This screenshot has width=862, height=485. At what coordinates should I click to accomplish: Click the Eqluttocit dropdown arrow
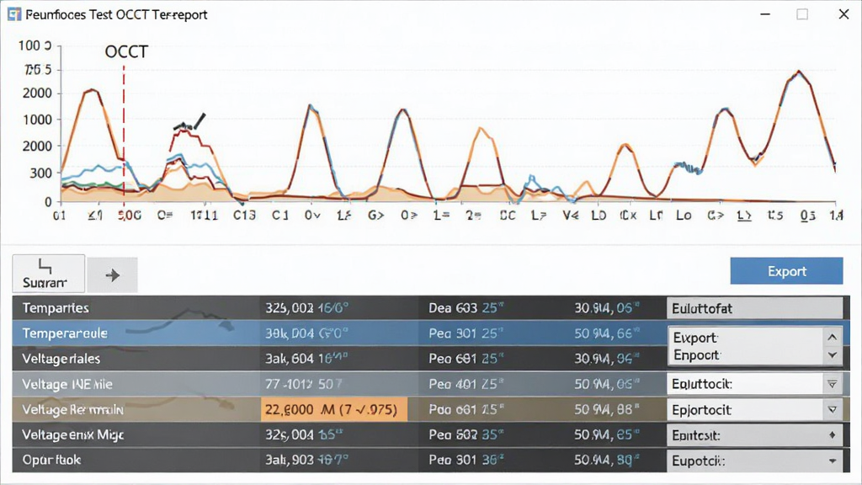[x=833, y=384]
